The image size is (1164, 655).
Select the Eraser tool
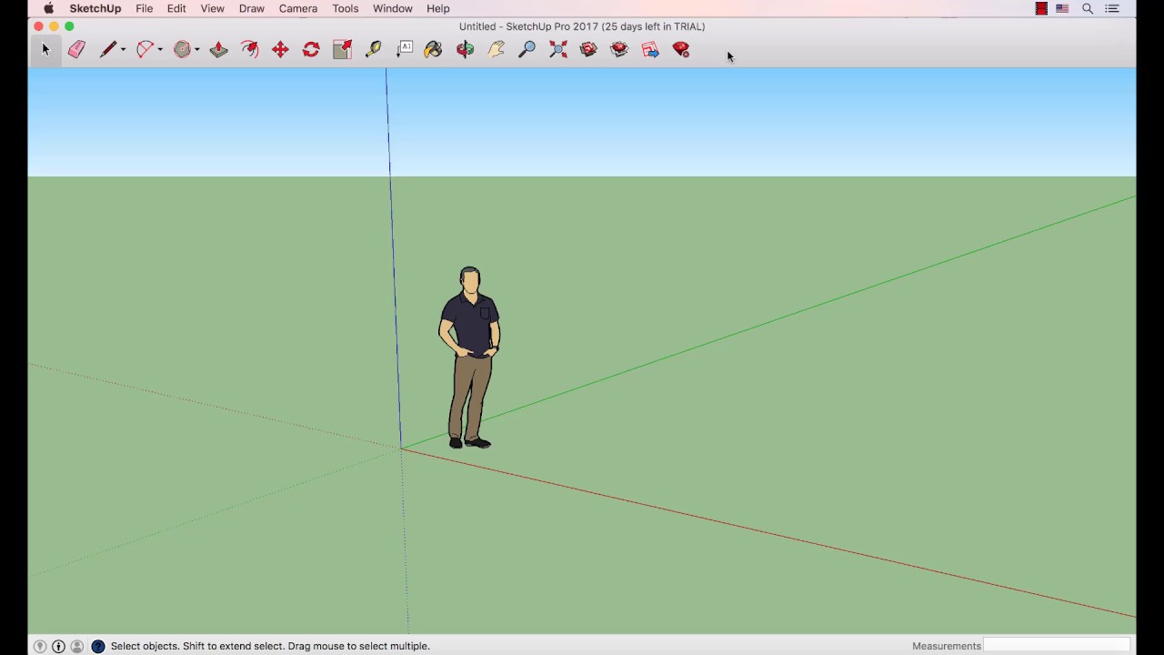pos(76,50)
